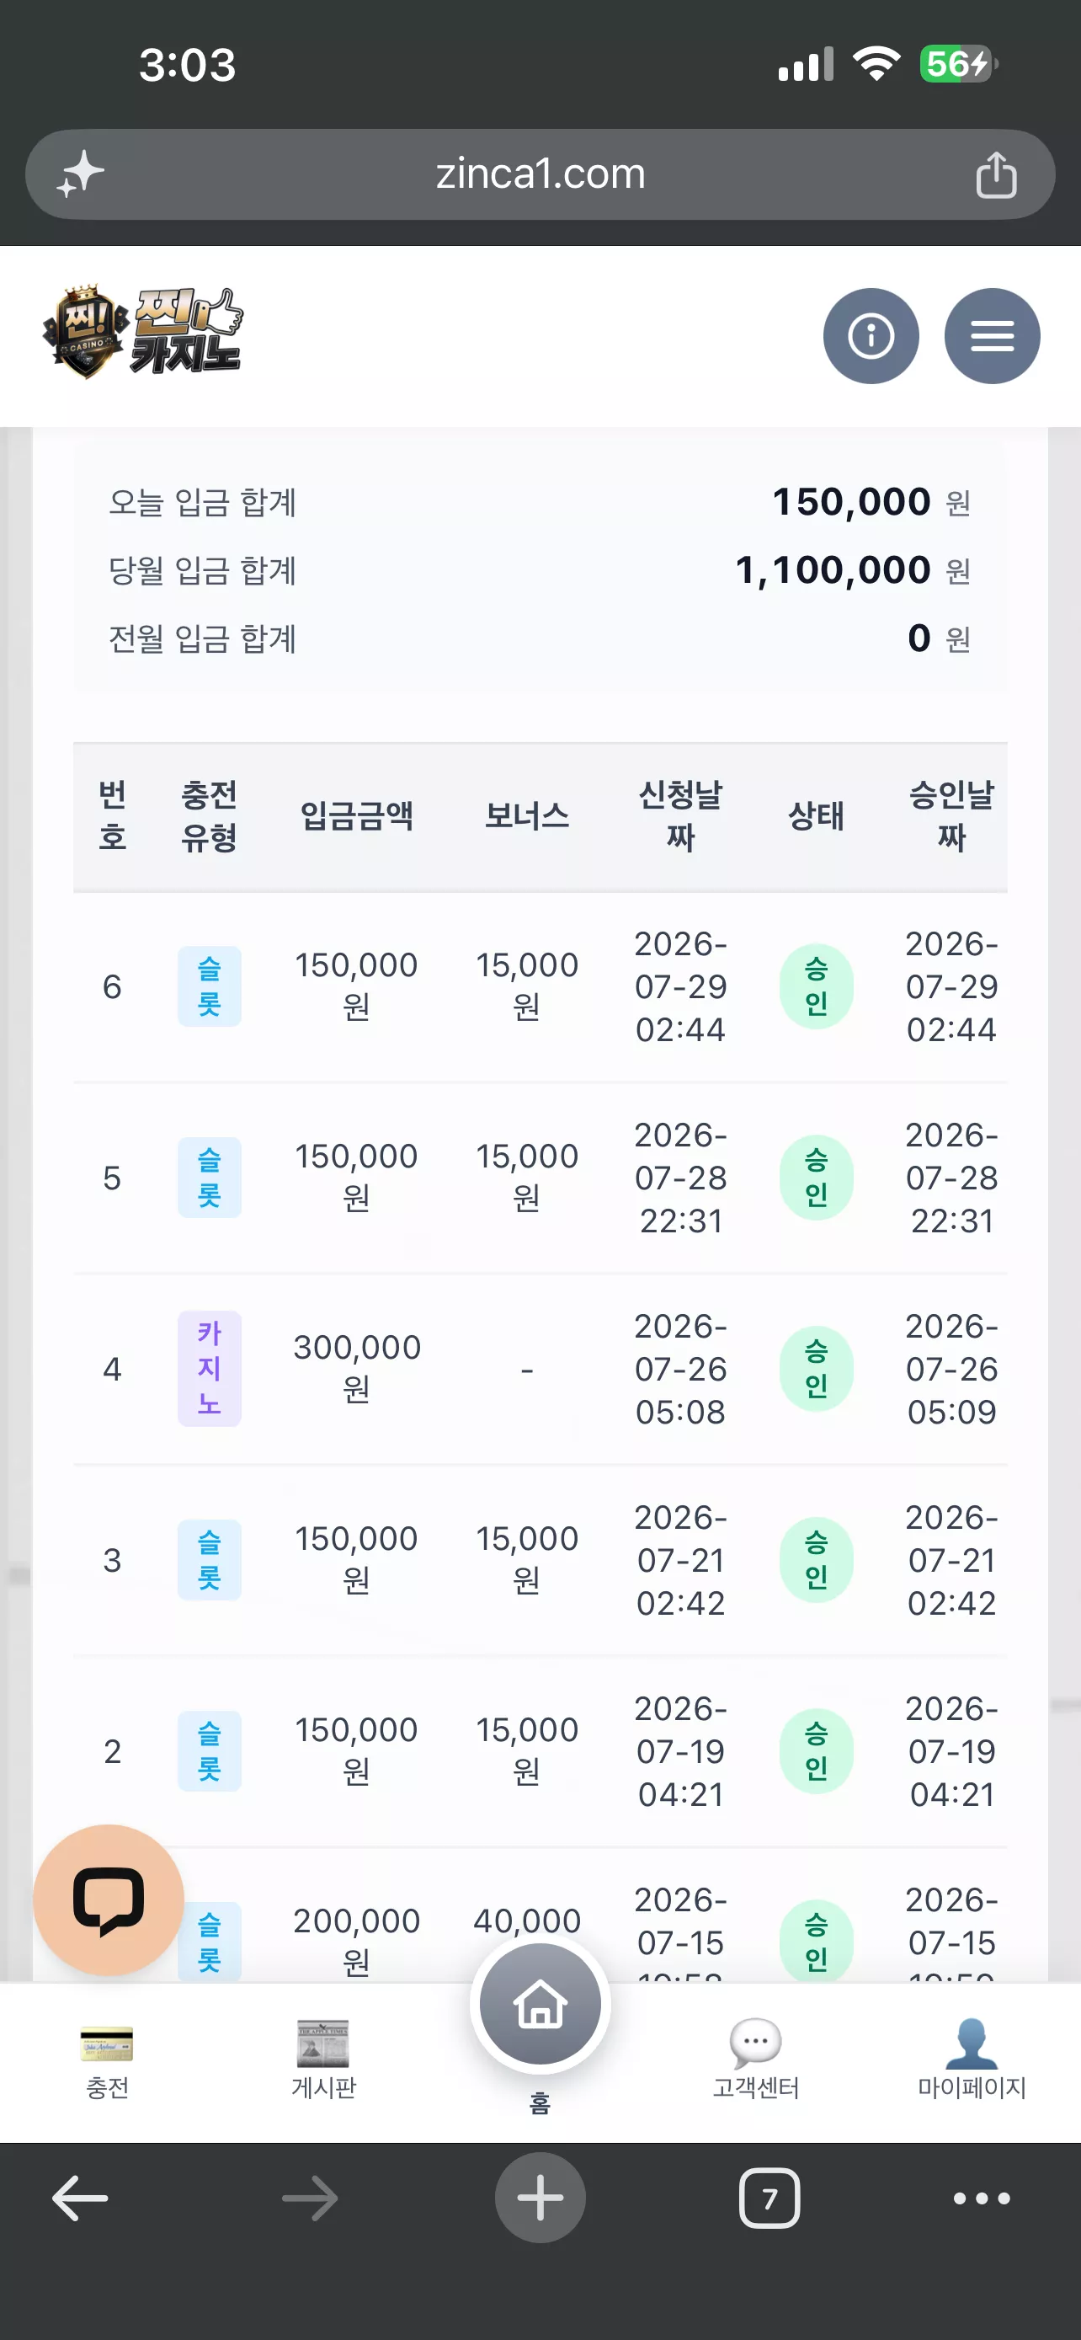Tap the 승인 status badge in row 6
The image size is (1081, 2340).
coord(816,986)
